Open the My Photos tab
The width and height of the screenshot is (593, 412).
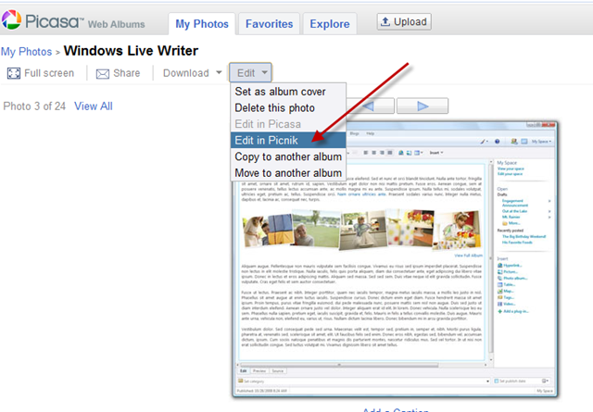point(202,24)
